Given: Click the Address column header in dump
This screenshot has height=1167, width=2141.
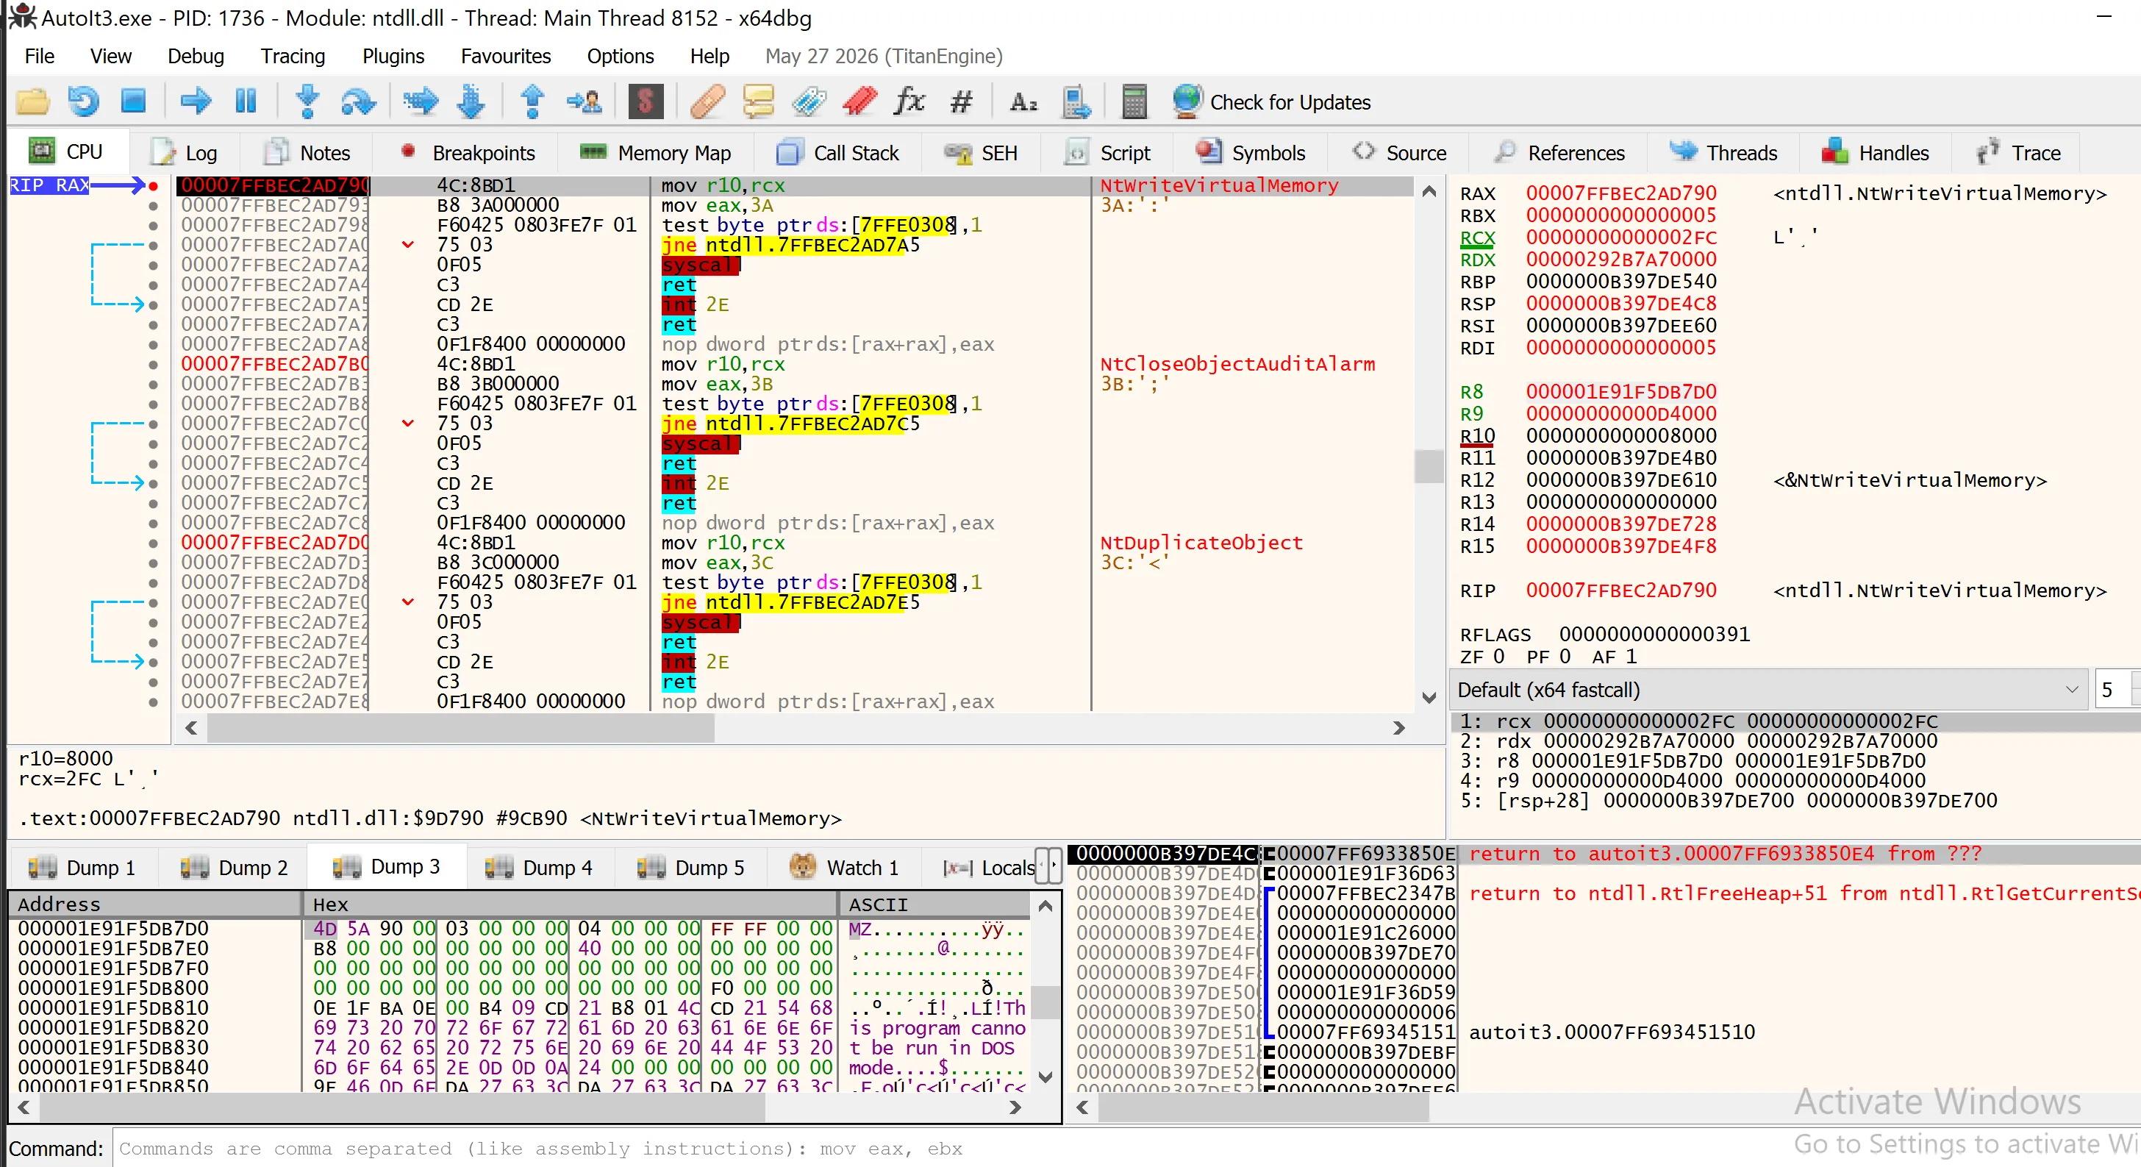Looking at the screenshot, I should click(x=154, y=904).
